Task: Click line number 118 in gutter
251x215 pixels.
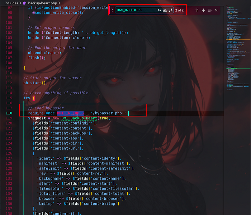Action: pos(9,113)
